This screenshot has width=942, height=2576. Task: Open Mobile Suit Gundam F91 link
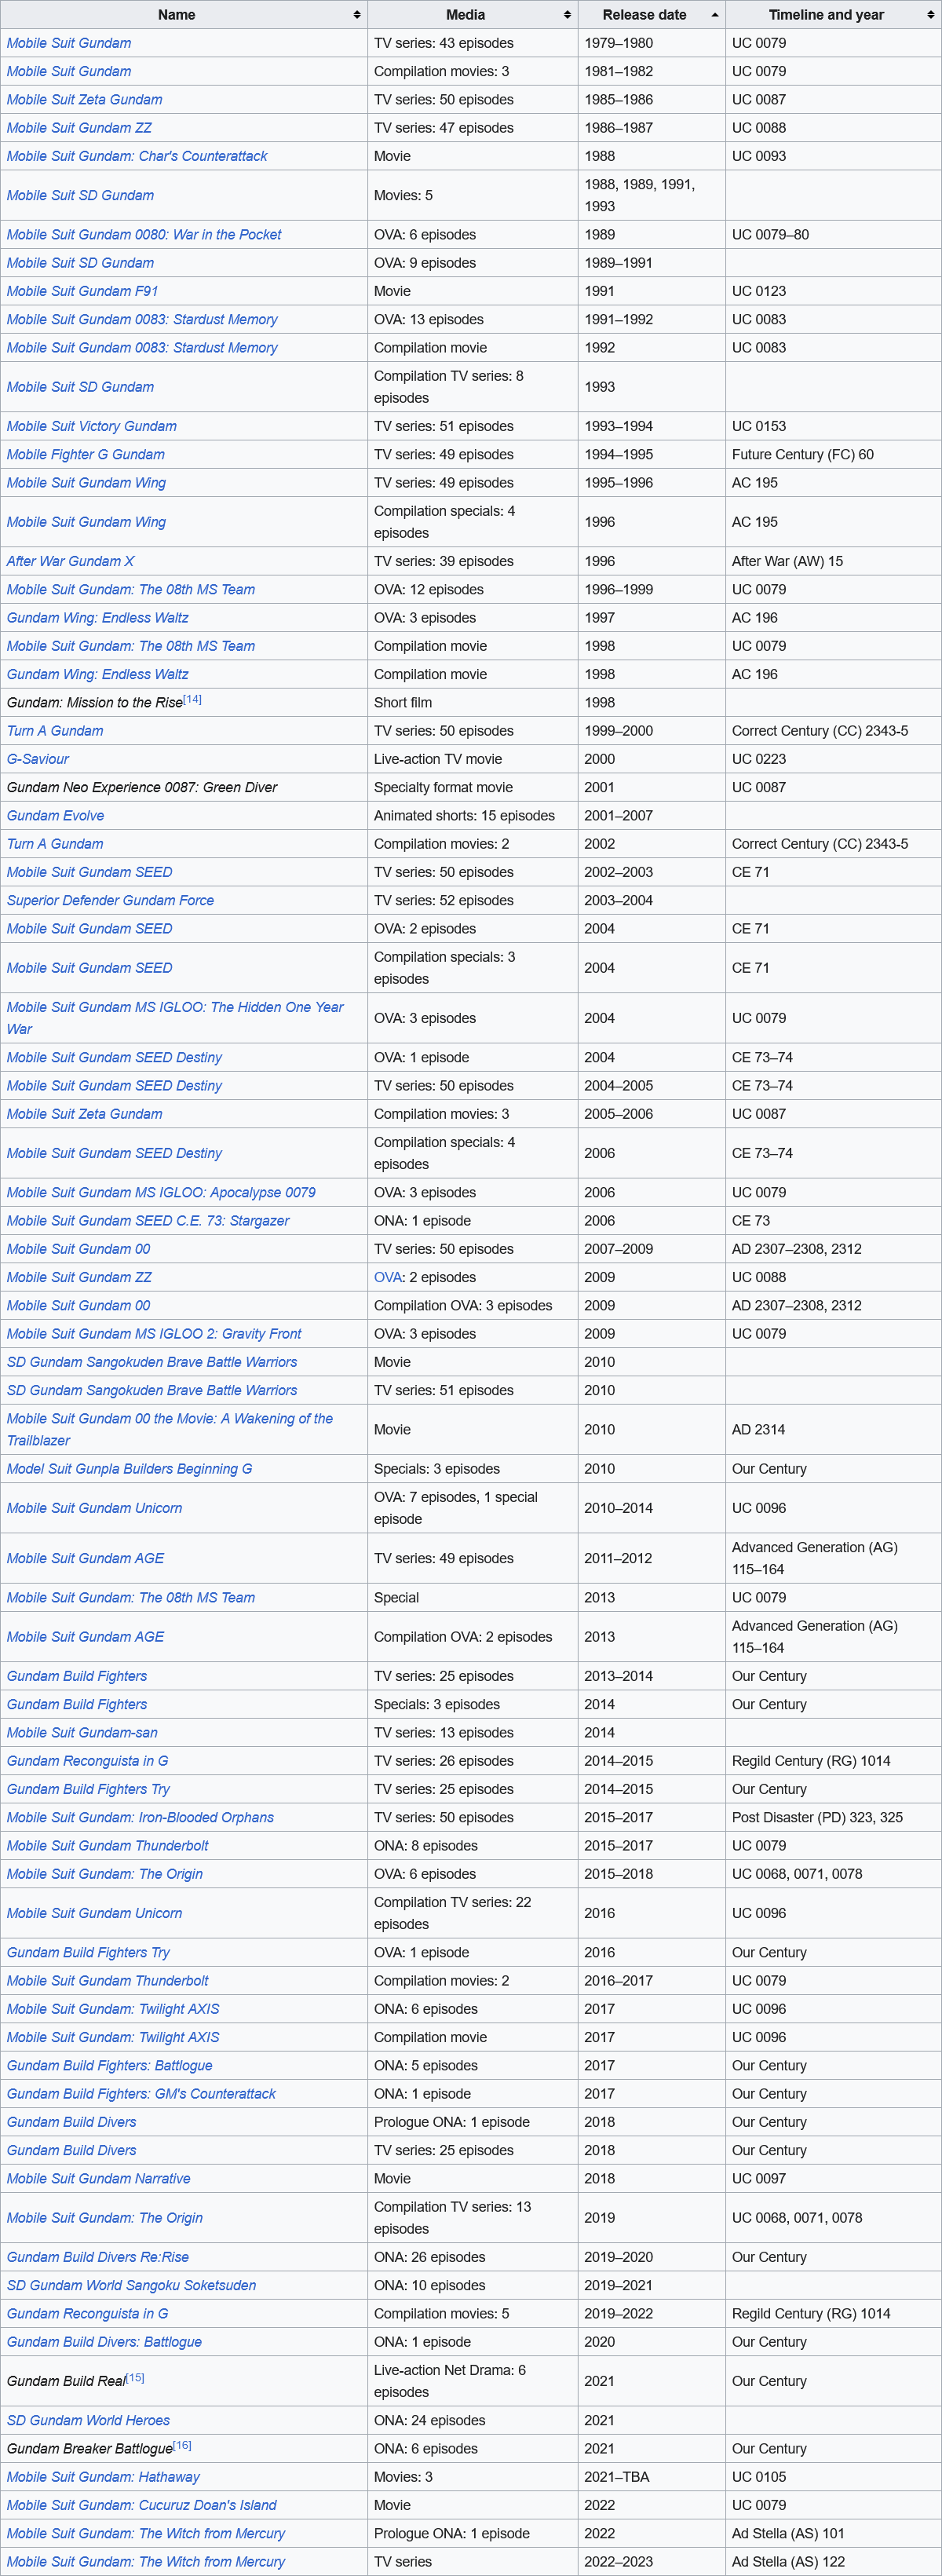coord(82,291)
